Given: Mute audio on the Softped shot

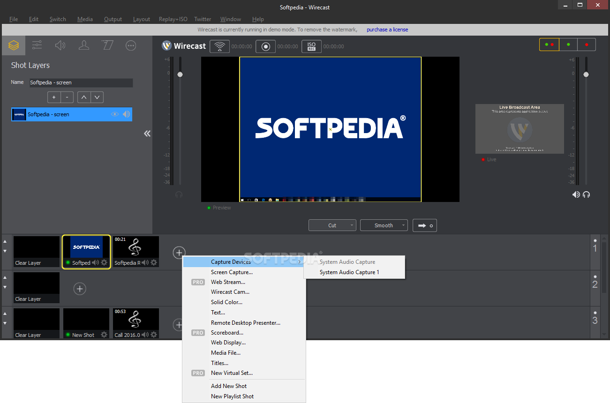Looking at the screenshot, I should click(95, 263).
